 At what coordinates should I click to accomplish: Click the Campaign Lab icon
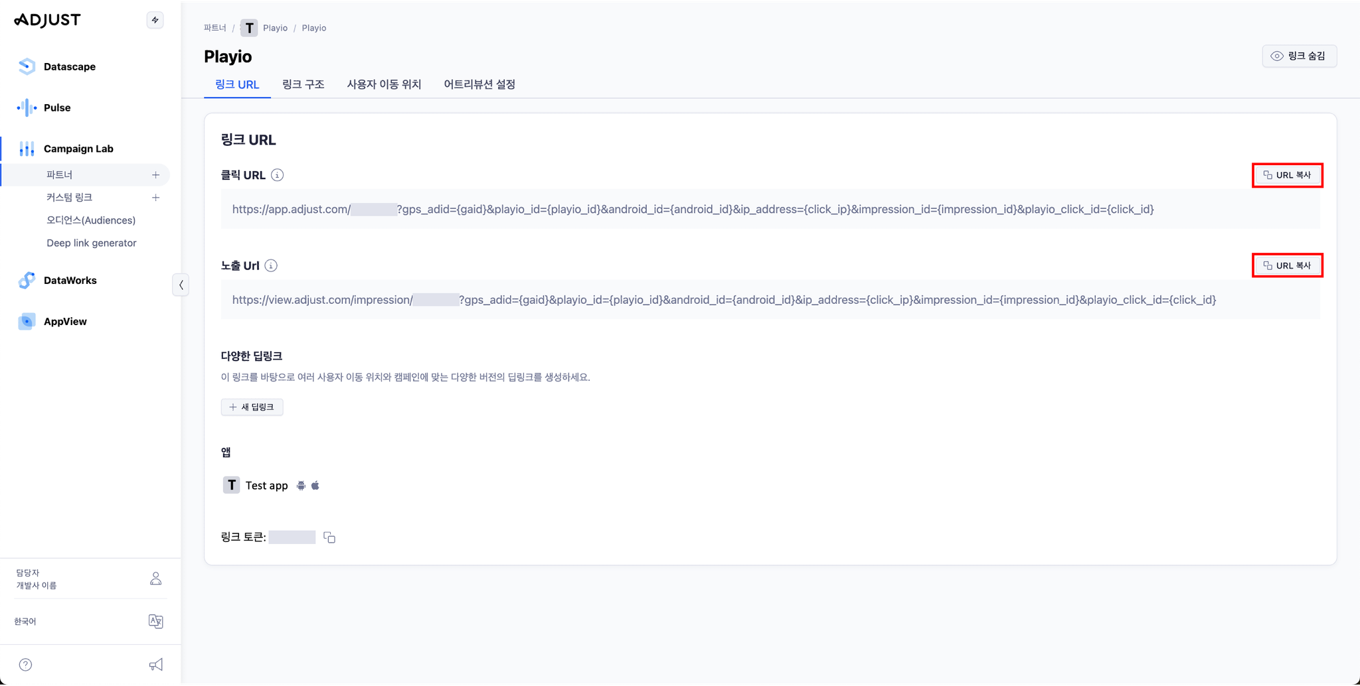point(27,149)
